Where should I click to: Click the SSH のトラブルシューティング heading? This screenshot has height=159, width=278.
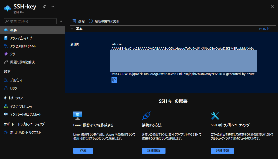tap(230, 125)
